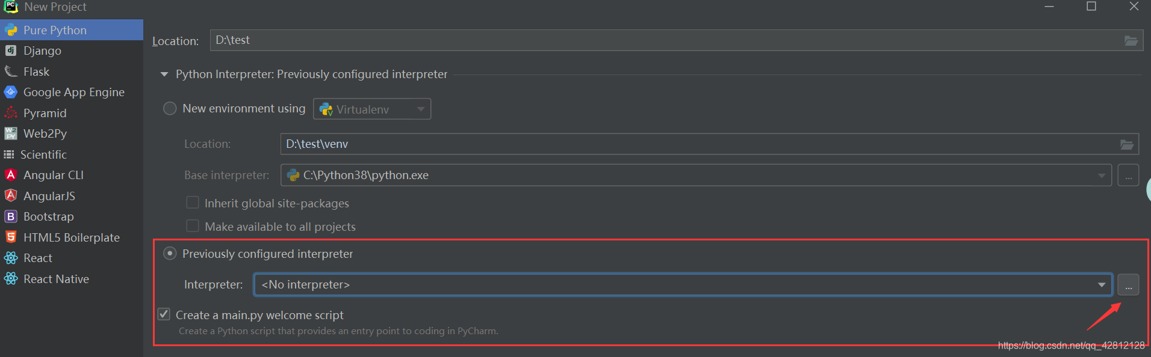Click the Flask icon in sidebar

point(11,72)
